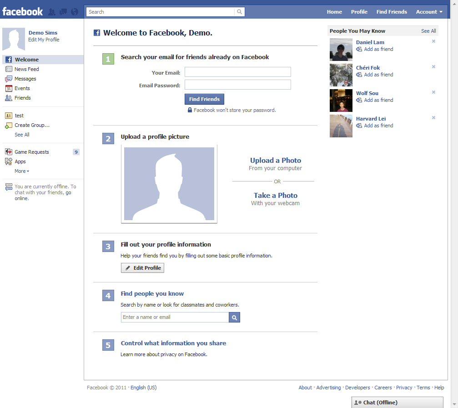Click See All under groups in sidebar
458x408 pixels.
tap(22, 135)
